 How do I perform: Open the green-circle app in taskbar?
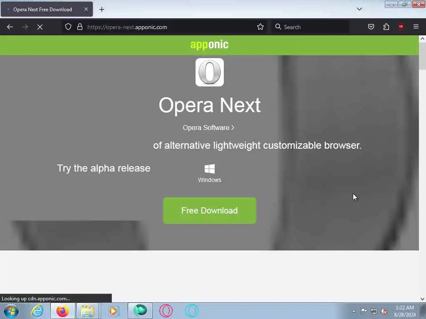[x=140, y=311]
